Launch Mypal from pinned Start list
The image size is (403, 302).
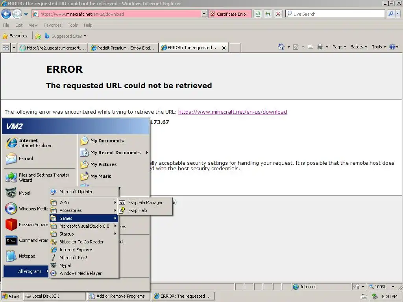click(x=27, y=193)
